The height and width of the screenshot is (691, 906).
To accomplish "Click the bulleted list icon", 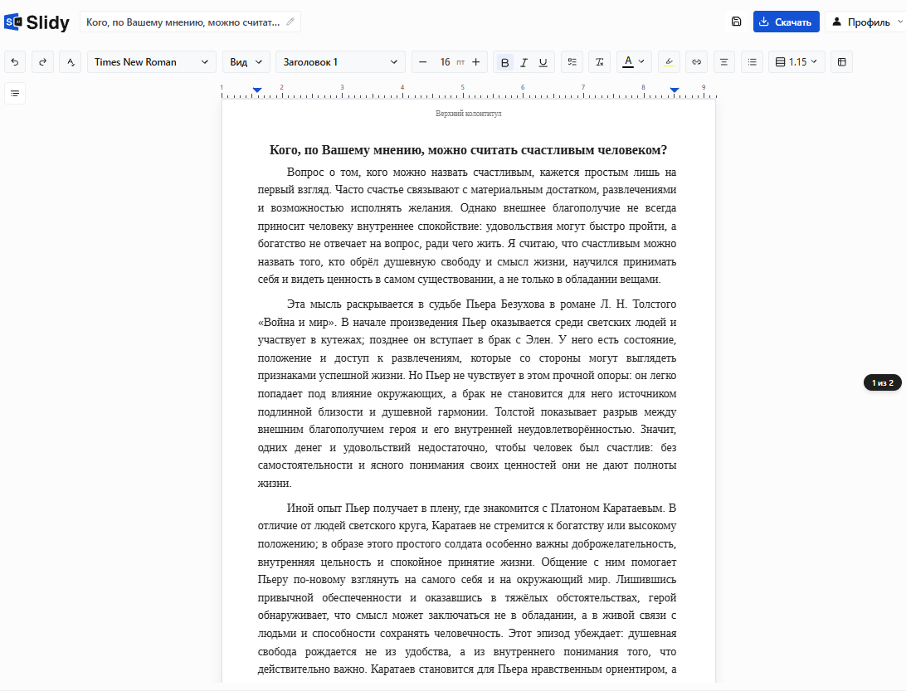I will coord(752,62).
